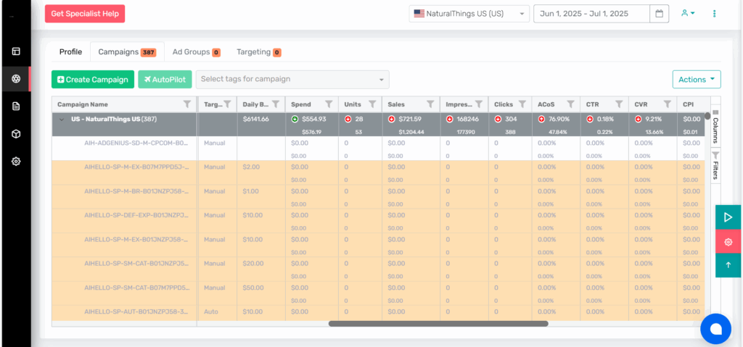Open the Actions dropdown button

coord(697,80)
